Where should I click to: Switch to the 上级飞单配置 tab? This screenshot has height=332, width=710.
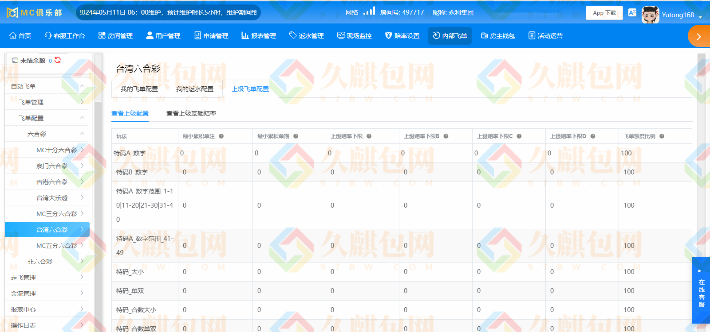pyautogui.click(x=250, y=89)
